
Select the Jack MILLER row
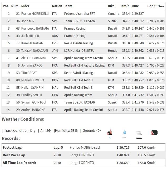84,36
